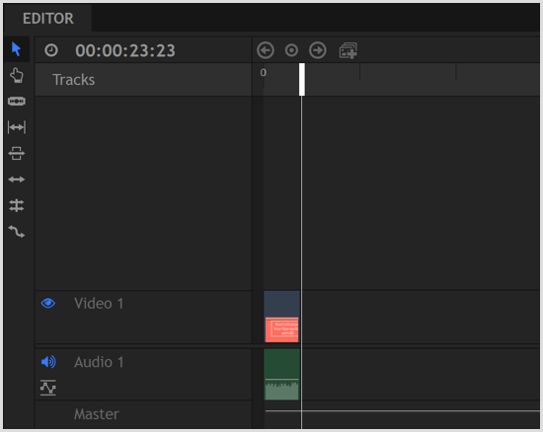Click the 0 marker on ruler
This screenshot has height=432, width=543.
(x=264, y=73)
